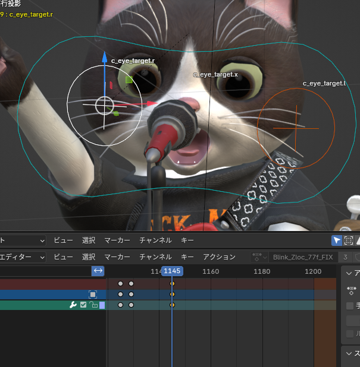Open チャンネル menu in the アクション menu row
The height and width of the screenshot is (367, 360).
[155, 257]
